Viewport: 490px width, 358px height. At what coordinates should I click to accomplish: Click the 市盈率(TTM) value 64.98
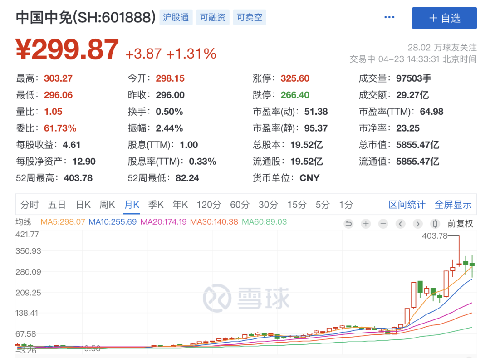(431, 112)
